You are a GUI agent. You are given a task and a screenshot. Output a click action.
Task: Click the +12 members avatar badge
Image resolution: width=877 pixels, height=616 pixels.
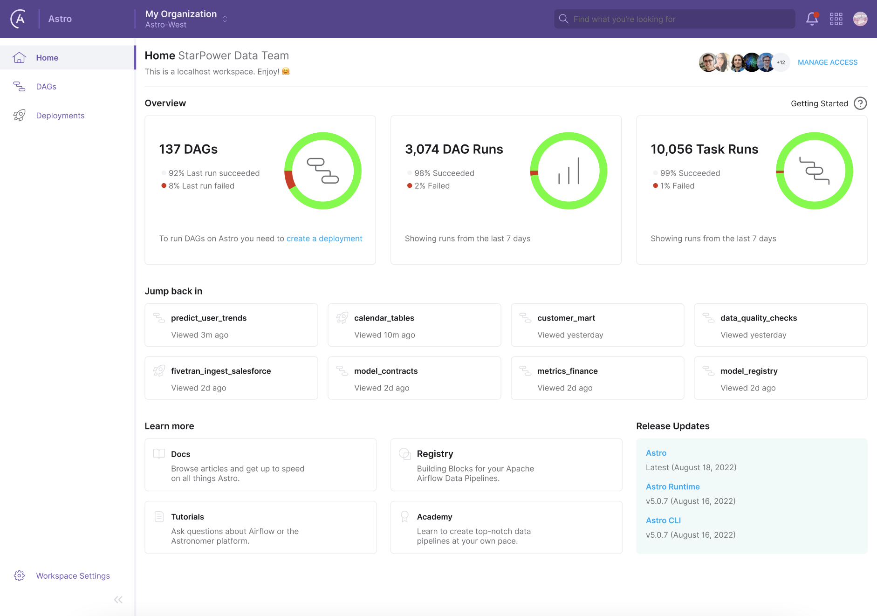781,62
